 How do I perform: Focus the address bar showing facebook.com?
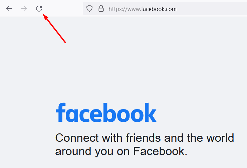[x=165, y=8]
